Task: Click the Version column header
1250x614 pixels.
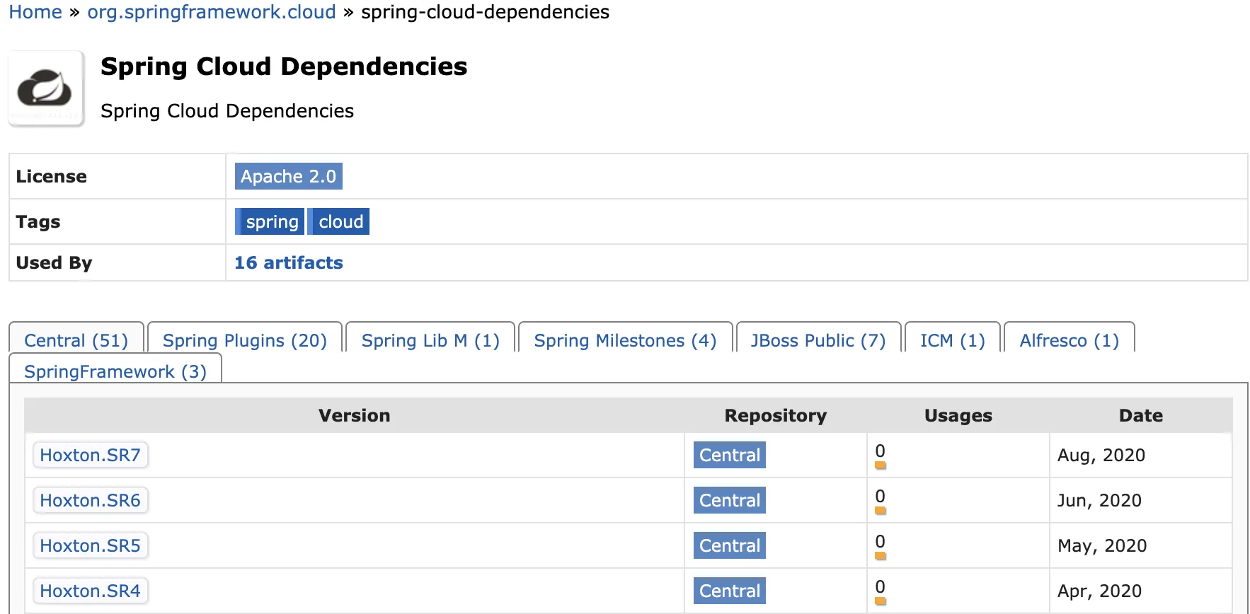Action: click(x=355, y=415)
